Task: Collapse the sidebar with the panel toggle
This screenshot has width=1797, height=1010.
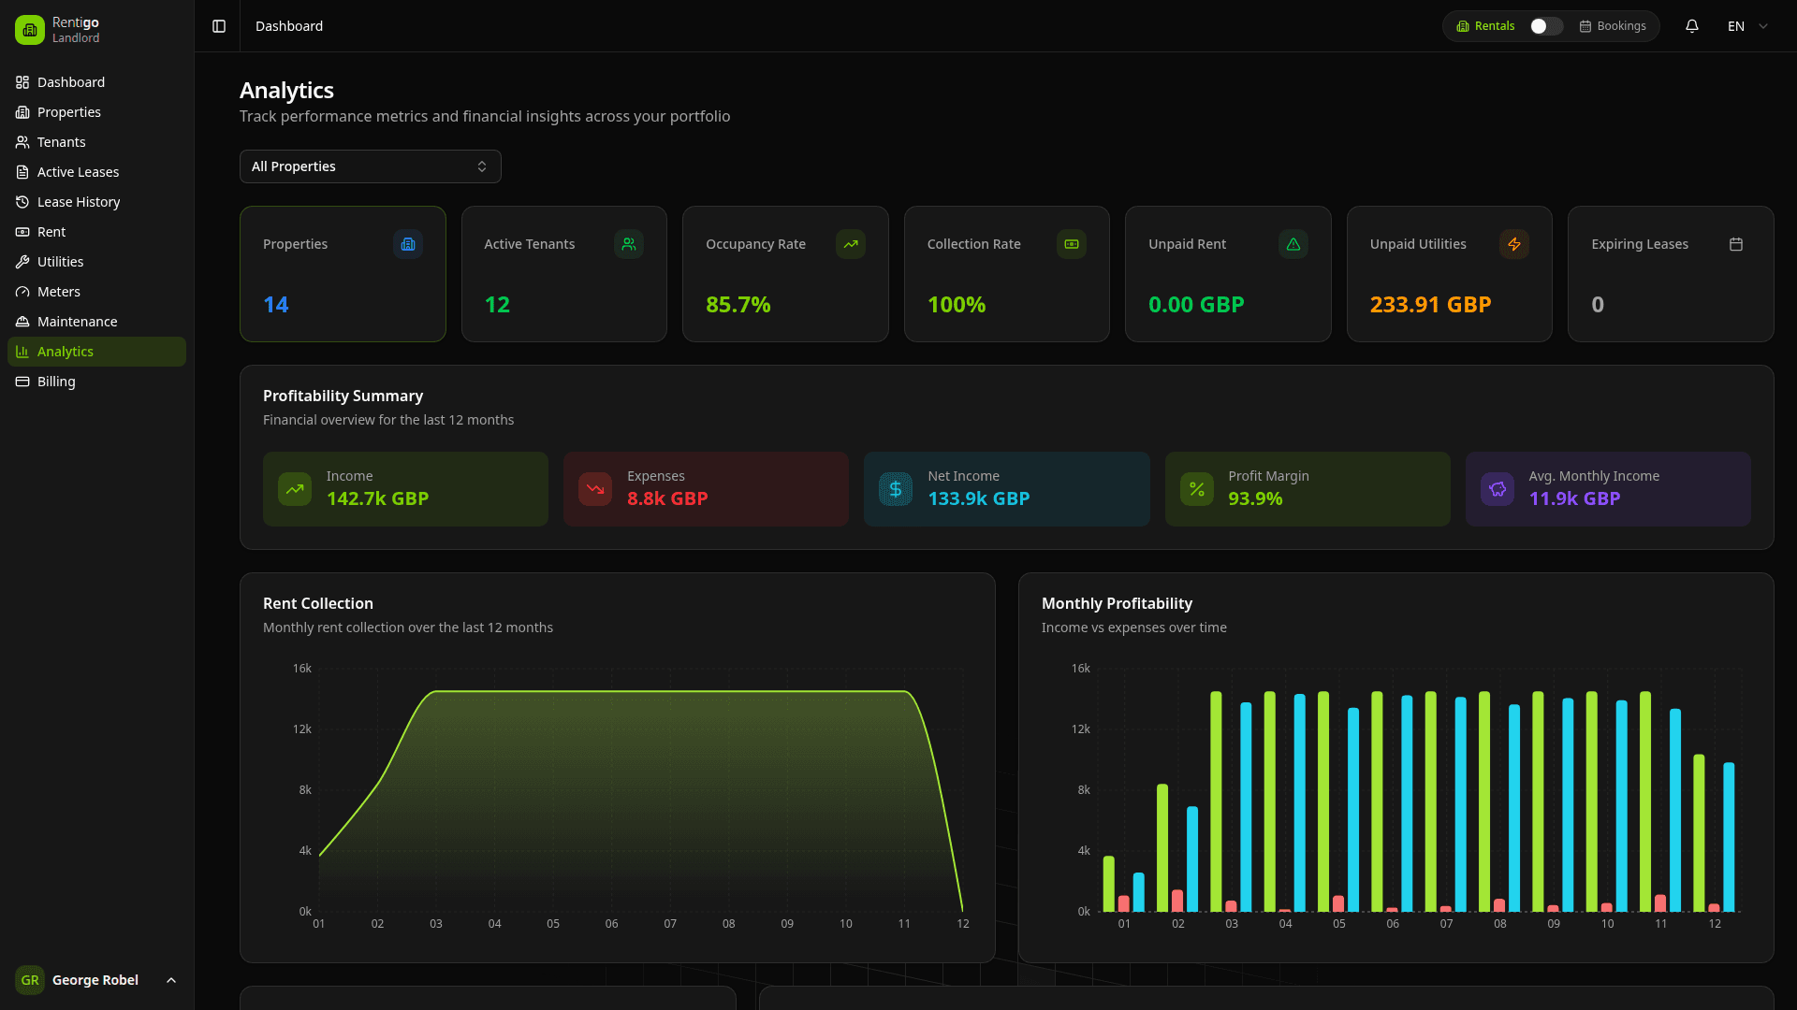Action: tap(218, 26)
